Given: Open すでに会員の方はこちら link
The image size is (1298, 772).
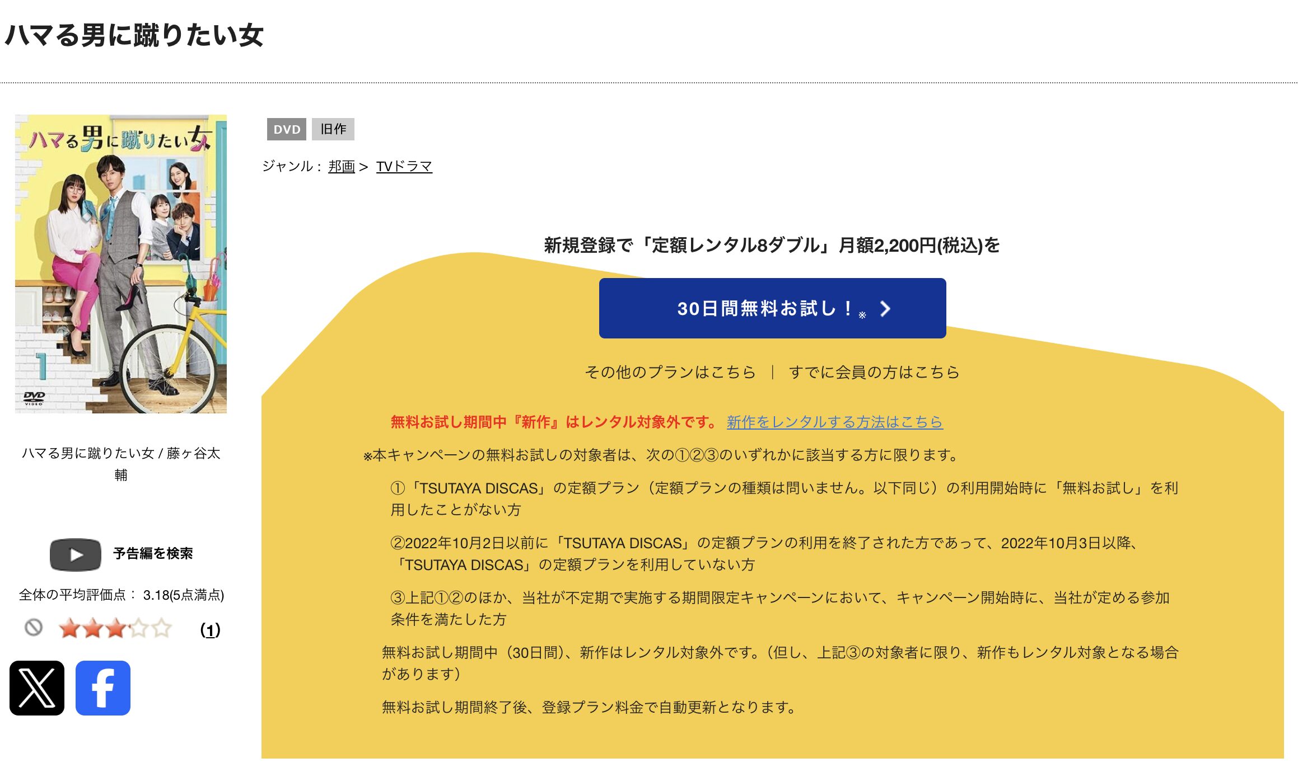Looking at the screenshot, I should (x=874, y=372).
